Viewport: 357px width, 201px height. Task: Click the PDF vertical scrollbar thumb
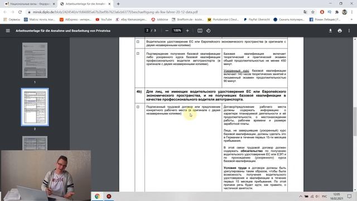355,121
